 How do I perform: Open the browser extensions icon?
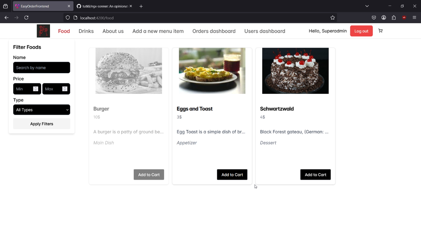[394, 18]
